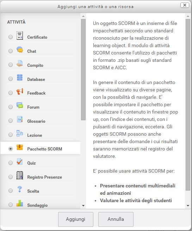Click the Certificato activity icon
The image size is (192, 231).
(20, 36)
